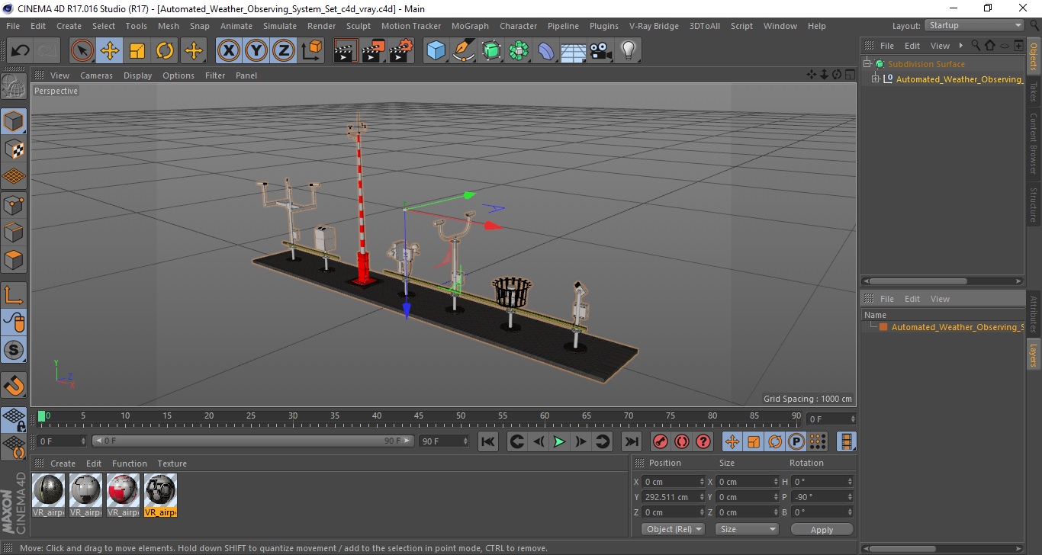Click the Apply button

(x=822, y=529)
